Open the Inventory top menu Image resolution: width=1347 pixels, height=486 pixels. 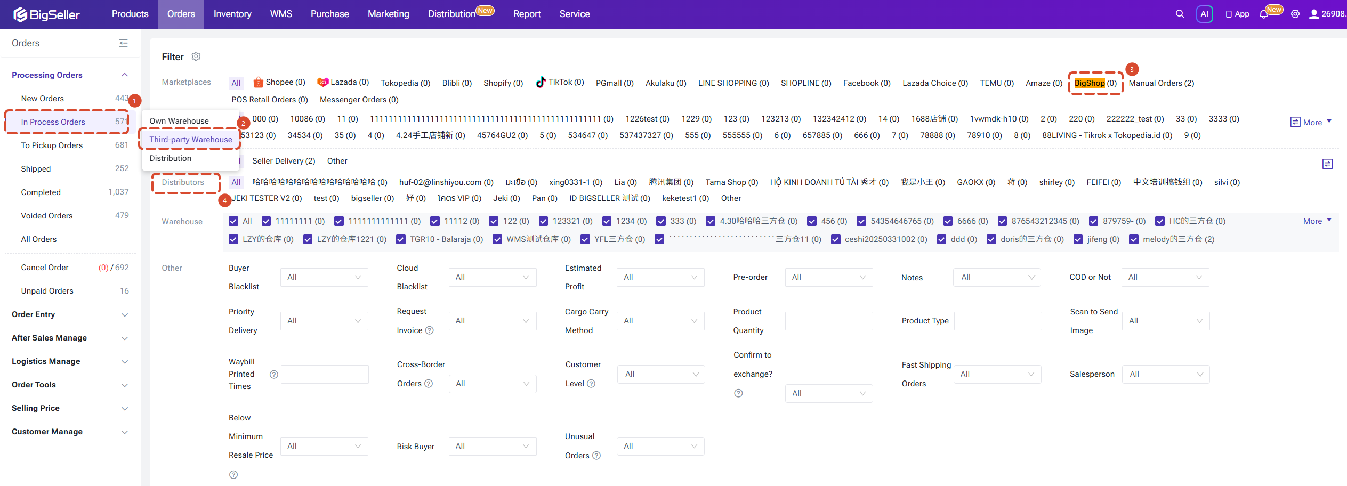tap(232, 14)
